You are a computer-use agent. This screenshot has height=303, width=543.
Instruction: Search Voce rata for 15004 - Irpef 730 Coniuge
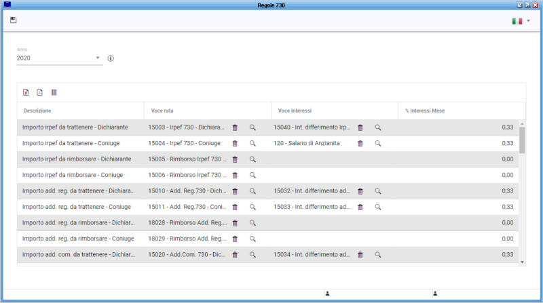click(x=252, y=144)
